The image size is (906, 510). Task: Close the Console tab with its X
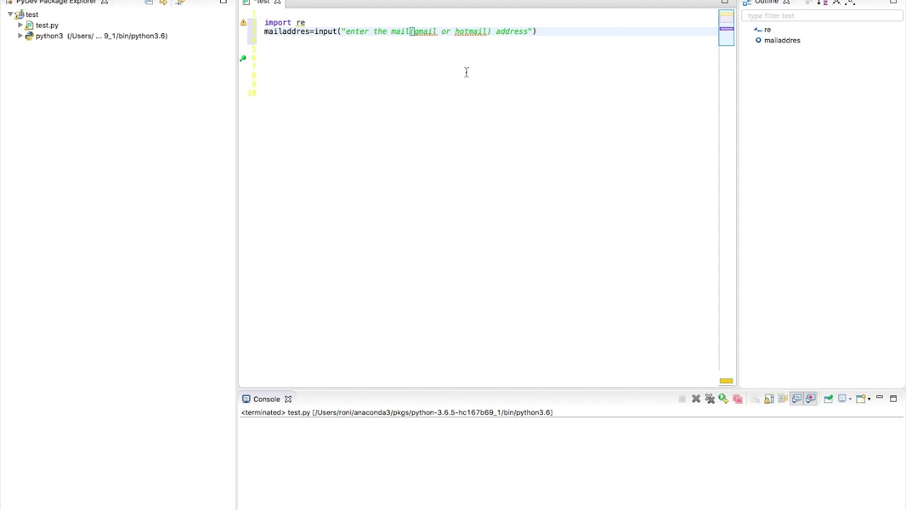coord(288,399)
